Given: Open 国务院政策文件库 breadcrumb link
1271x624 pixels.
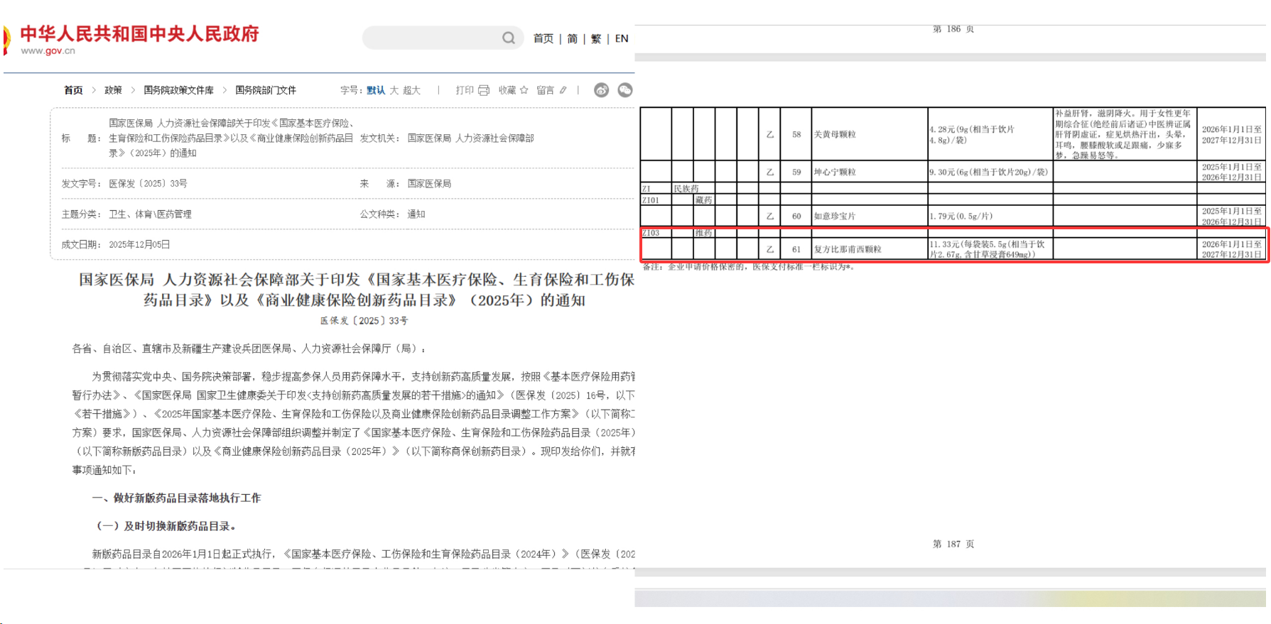Looking at the screenshot, I should pyautogui.click(x=178, y=90).
